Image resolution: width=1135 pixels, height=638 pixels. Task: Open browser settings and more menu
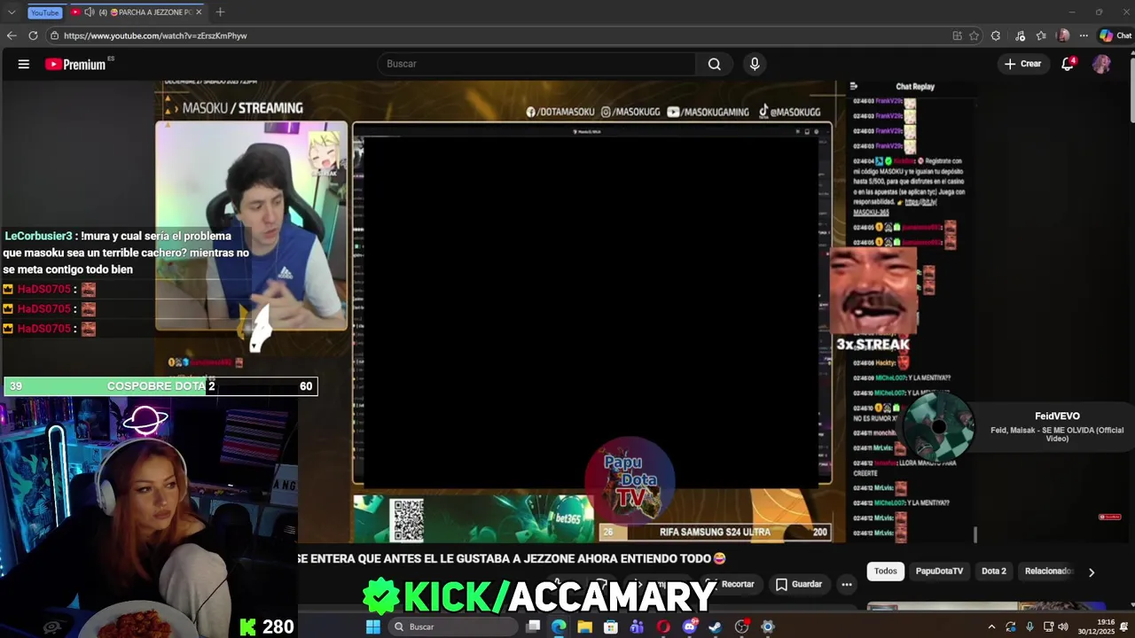tap(1084, 35)
